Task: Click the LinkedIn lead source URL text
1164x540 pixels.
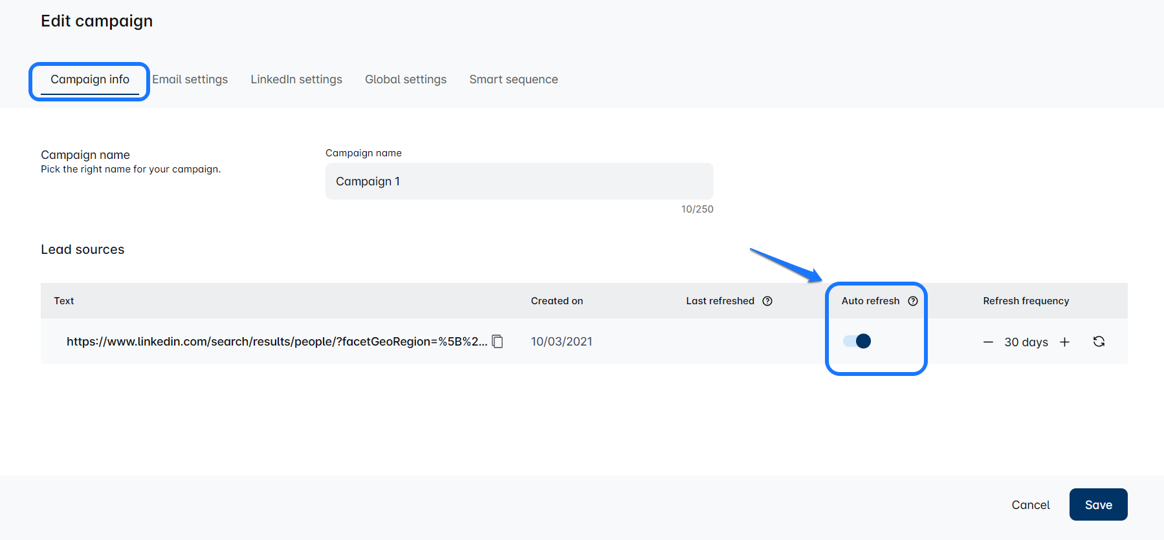Action: pos(277,342)
